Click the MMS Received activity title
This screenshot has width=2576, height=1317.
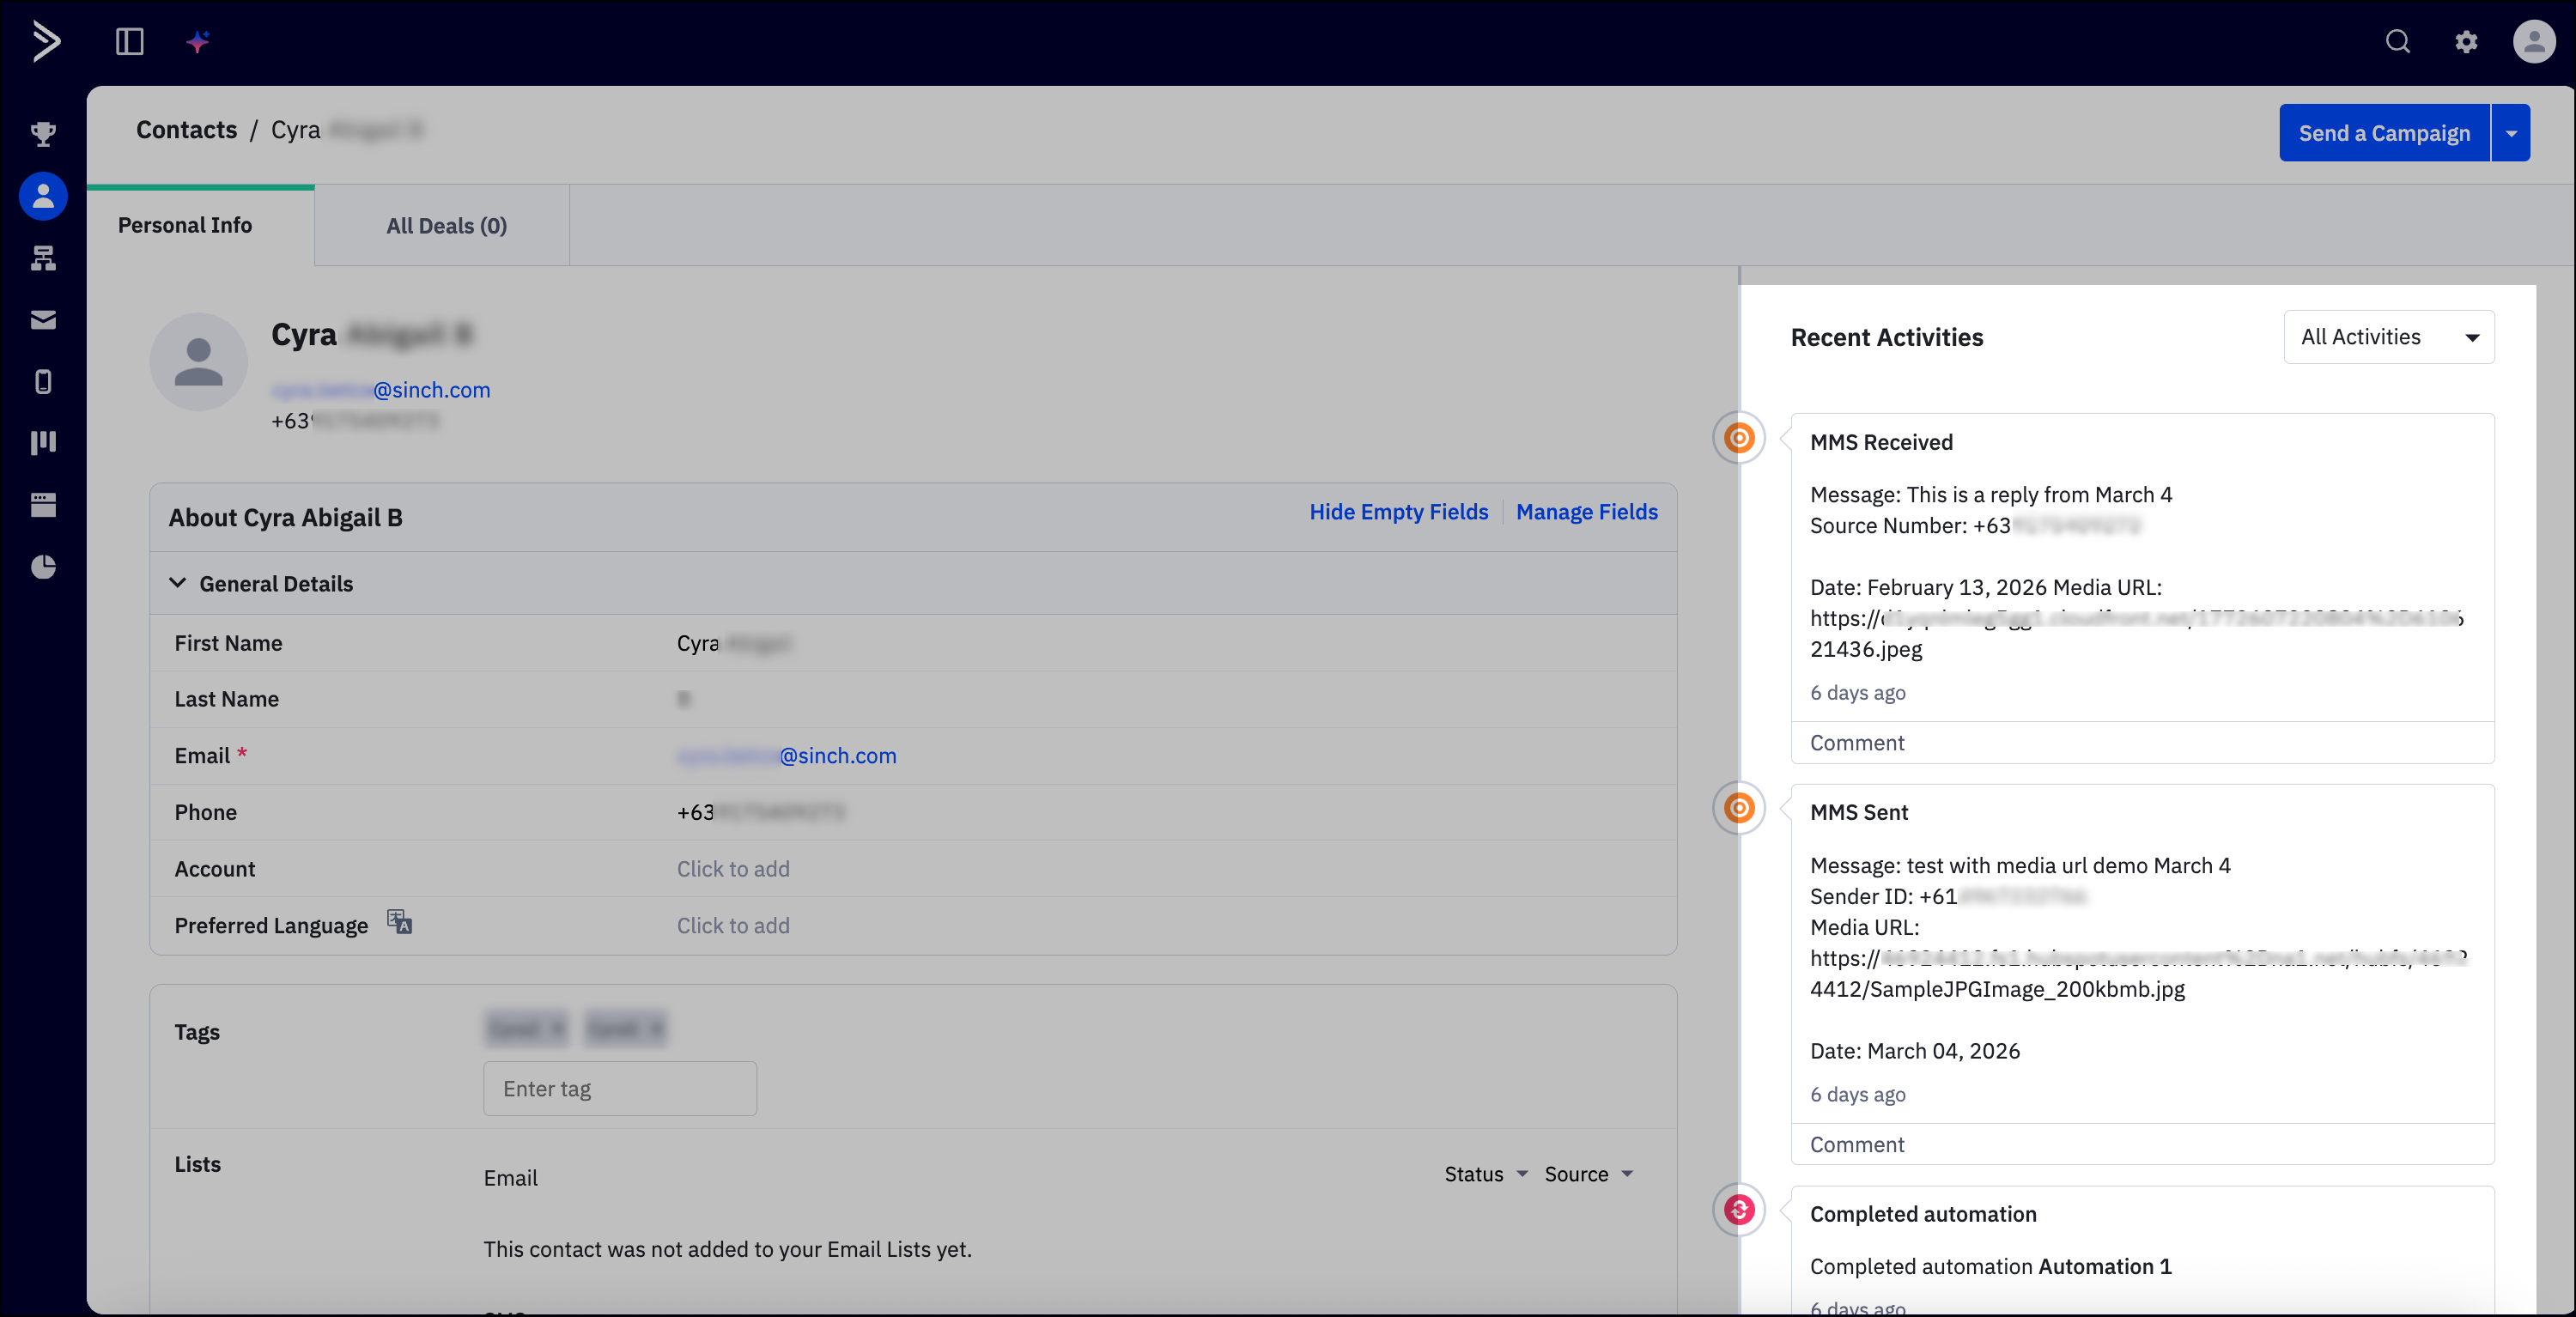pyautogui.click(x=1881, y=442)
